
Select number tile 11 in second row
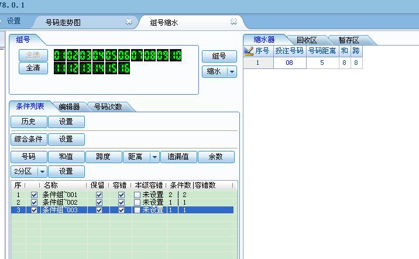[60, 68]
